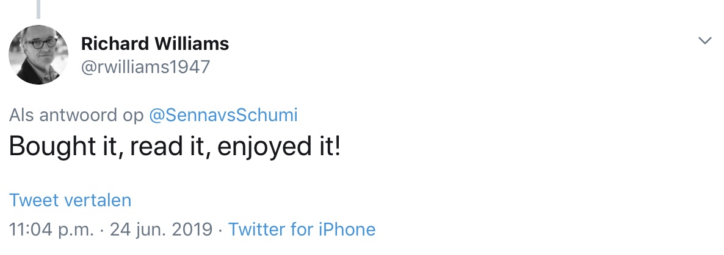
Task: Open the Richard Williams display name
Action: click(154, 44)
